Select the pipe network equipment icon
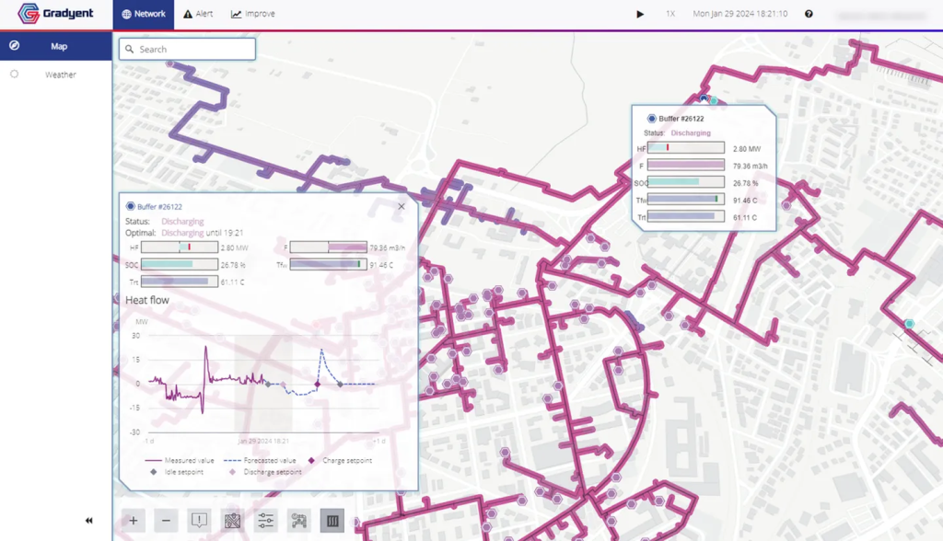The height and width of the screenshot is (541, 943). click(x=299, y=521)
